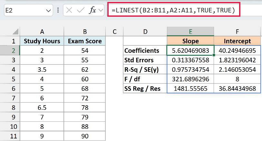
Task: Select exam score cell 78
Action: point(85,108)
